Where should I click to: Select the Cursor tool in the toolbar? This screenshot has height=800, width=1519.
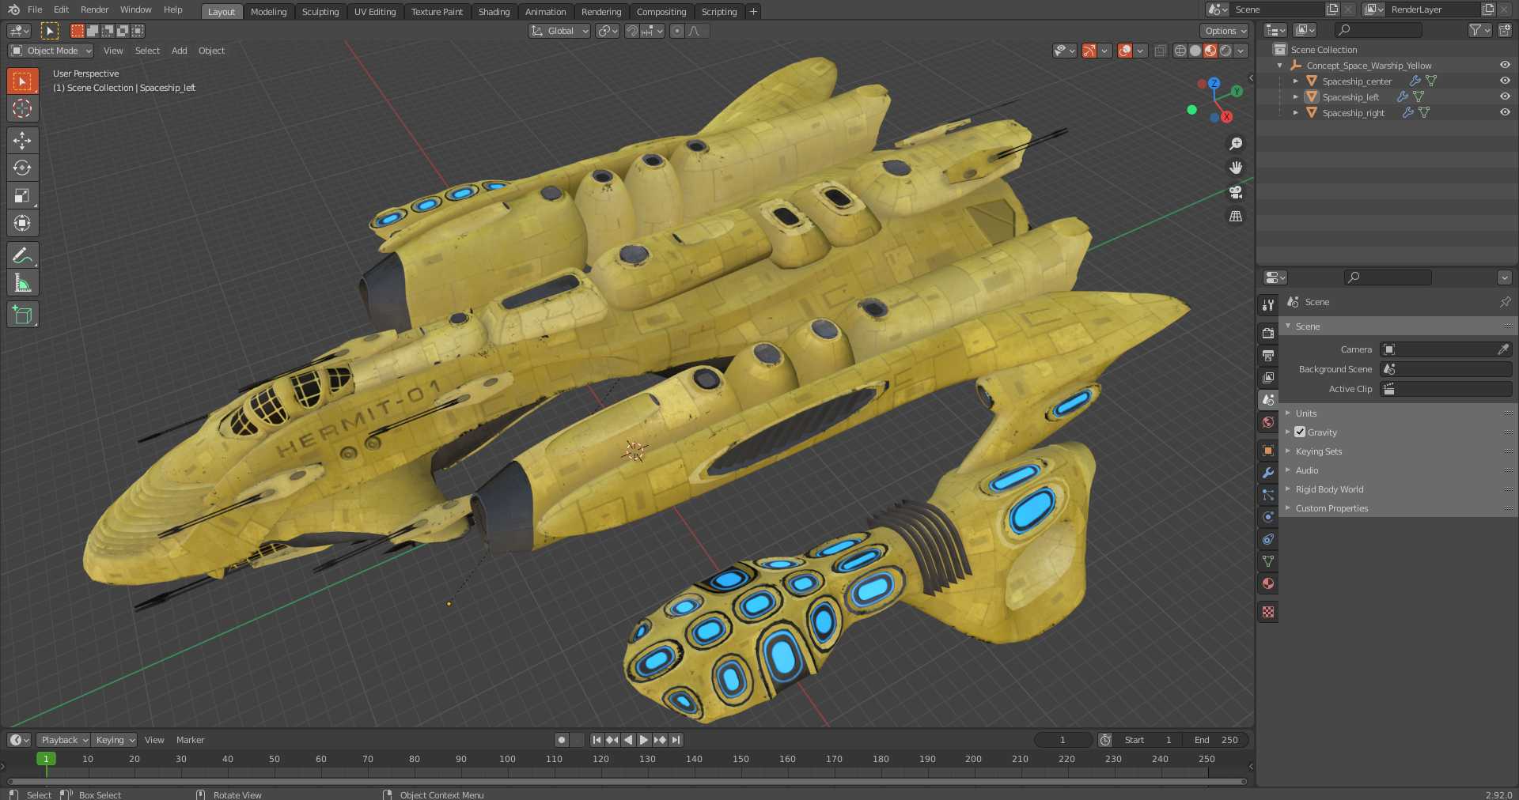(22, 108)
